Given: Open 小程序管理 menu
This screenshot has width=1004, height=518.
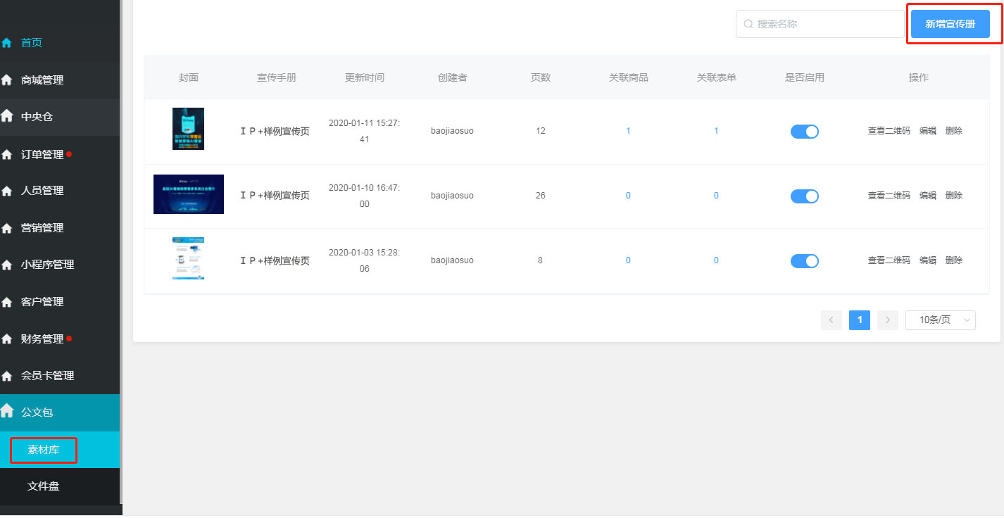Looking at the screenshot, I should 60,265.
